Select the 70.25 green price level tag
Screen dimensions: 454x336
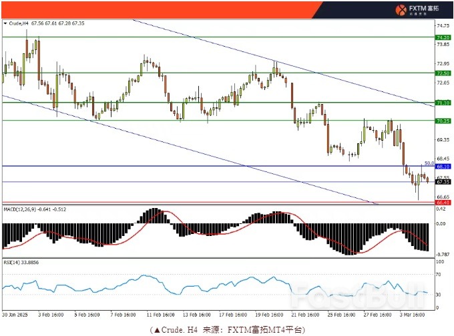point(442,121)
